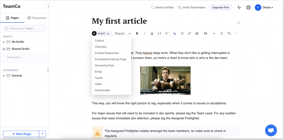Expand the General category
The height and width of the screenshot is (140, 284).
point(4,76)
